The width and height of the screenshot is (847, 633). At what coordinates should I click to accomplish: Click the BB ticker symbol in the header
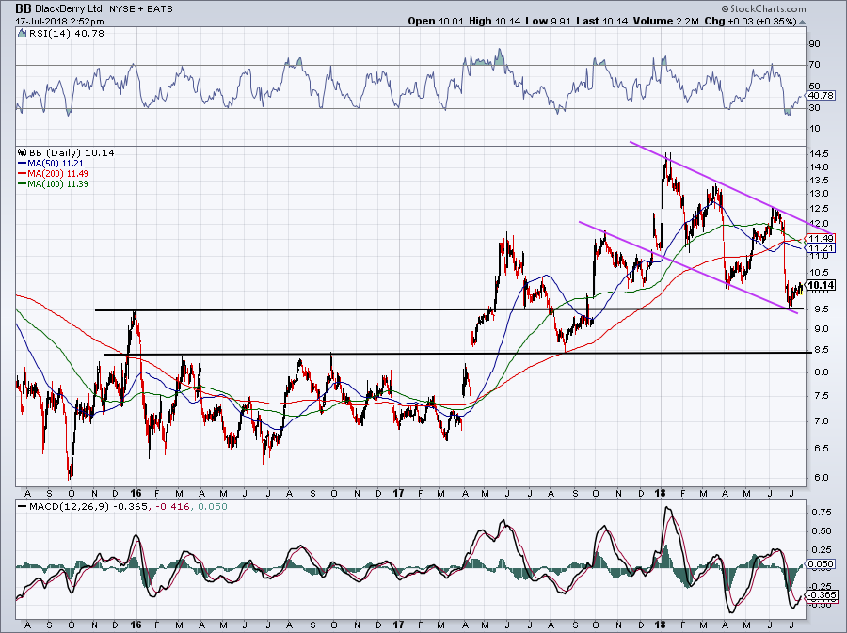click(x=23, y=8)
